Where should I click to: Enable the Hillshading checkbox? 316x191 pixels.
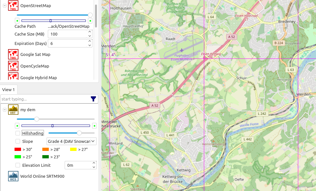(x=18, y=133)
